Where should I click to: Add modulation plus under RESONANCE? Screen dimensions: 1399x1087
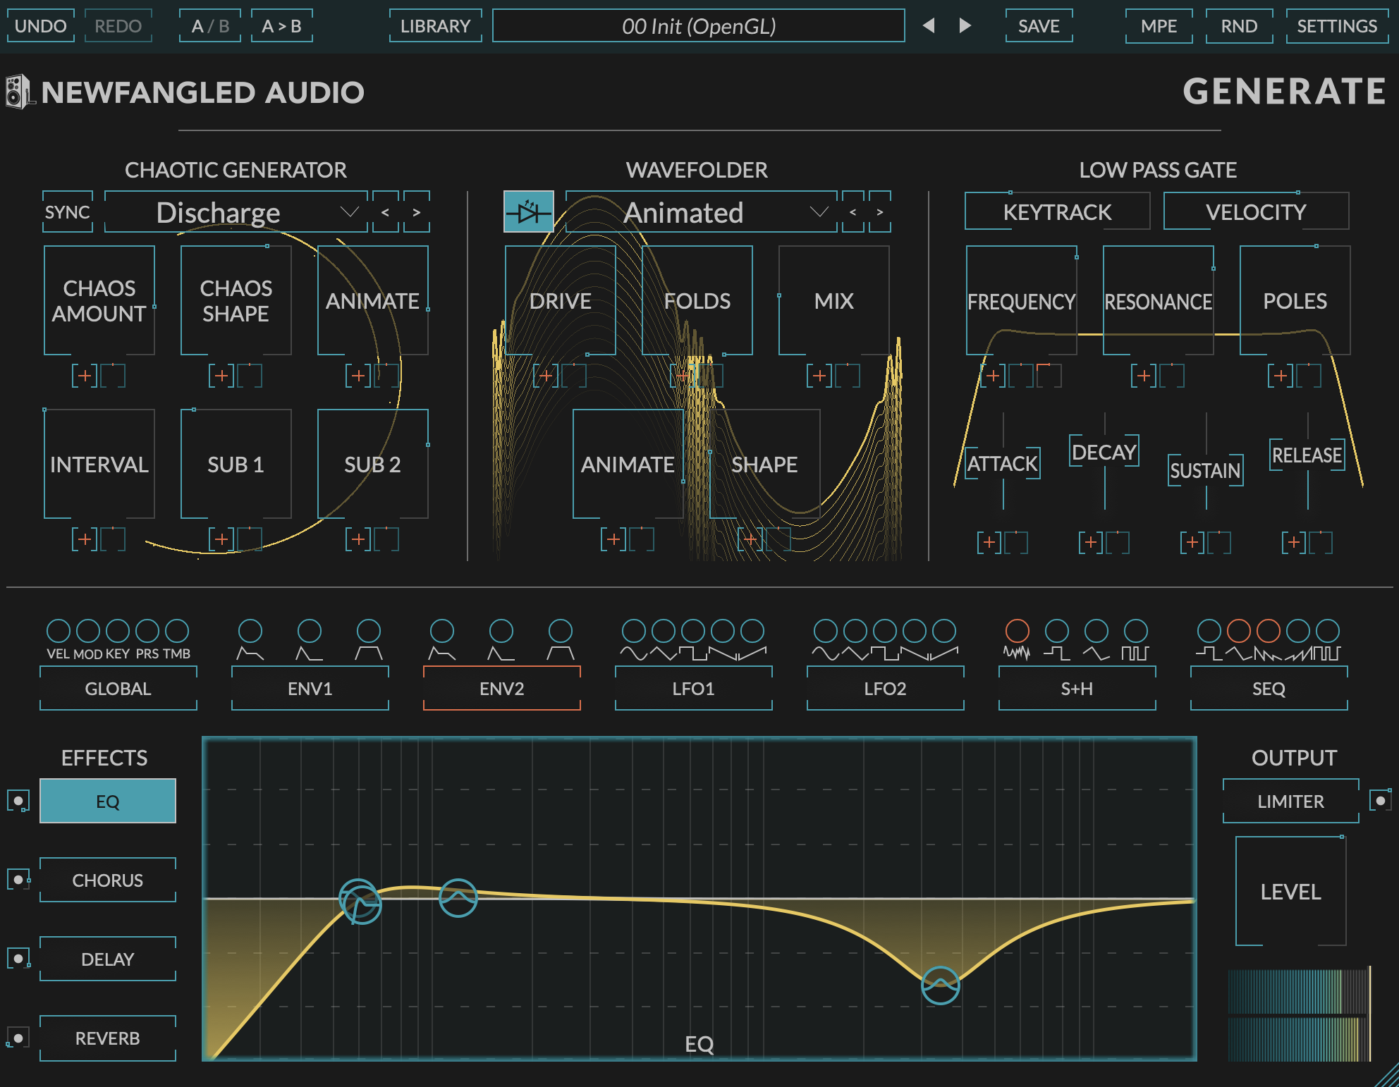[x=1144, y=376]
